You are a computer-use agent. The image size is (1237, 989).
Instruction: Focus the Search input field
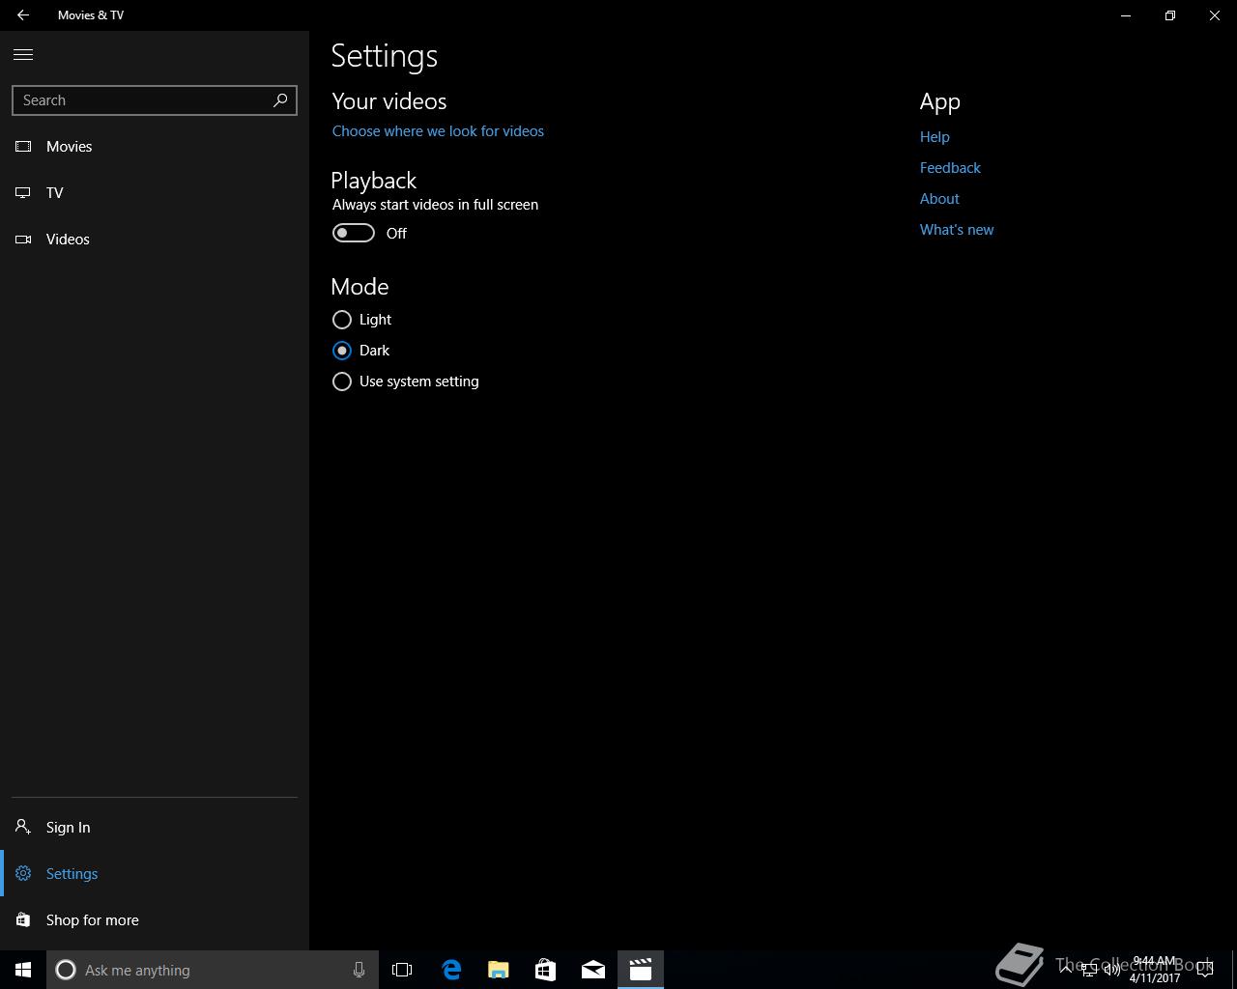pyautogui.click(x=155, y=100)
